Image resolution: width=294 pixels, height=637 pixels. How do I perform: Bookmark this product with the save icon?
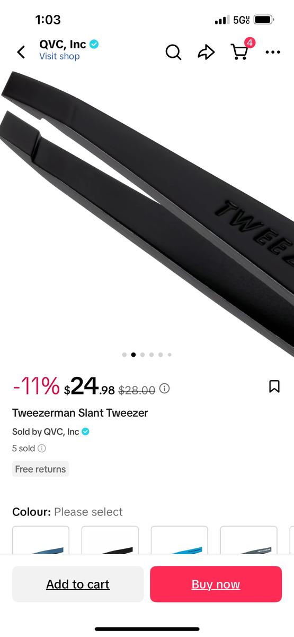(274, 386)
